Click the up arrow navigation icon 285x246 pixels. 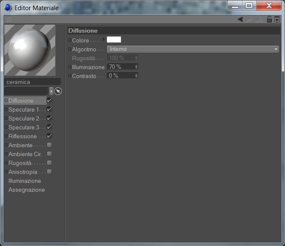(x=260, y=19)
